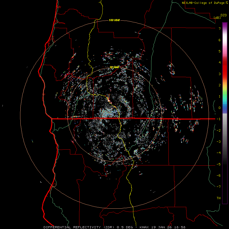Image resolution: width=229 pixels, height=229 pixels.
Task: Click the 4 dB tick label on colorbar
Action: point(220,63)
